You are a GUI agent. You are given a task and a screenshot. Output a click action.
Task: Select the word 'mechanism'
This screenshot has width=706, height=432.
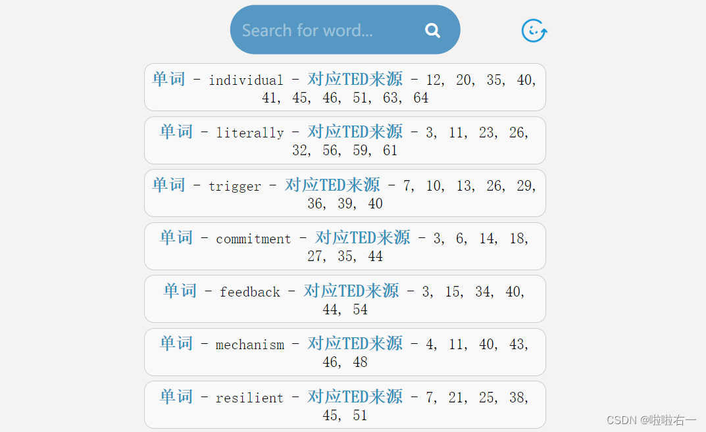(x=250, y=345)
